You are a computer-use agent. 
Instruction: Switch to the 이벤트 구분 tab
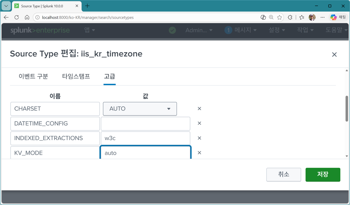(33, 76)
